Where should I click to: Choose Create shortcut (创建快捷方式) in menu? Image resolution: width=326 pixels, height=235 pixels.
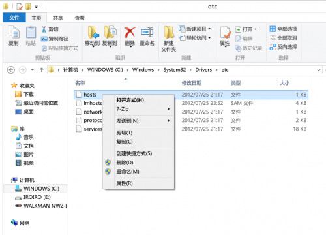click(x=139, y=153)
